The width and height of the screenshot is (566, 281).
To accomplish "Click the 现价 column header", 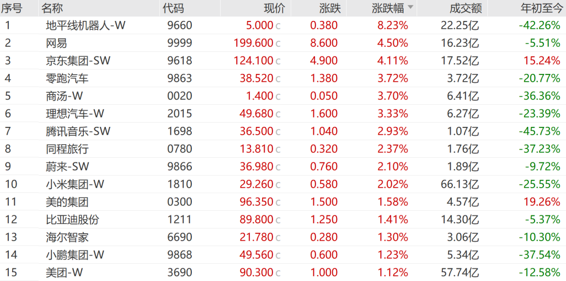I will click(274, 8).
